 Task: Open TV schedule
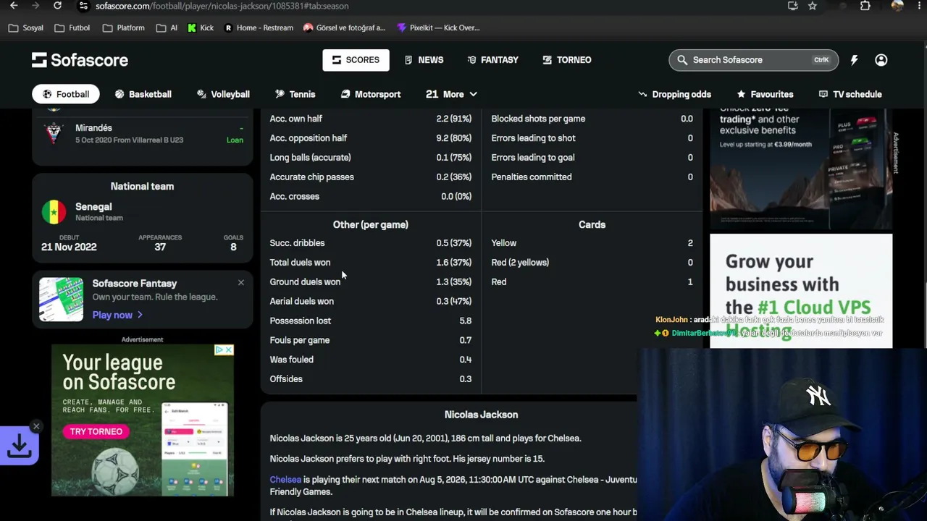[x=850, y=94]
